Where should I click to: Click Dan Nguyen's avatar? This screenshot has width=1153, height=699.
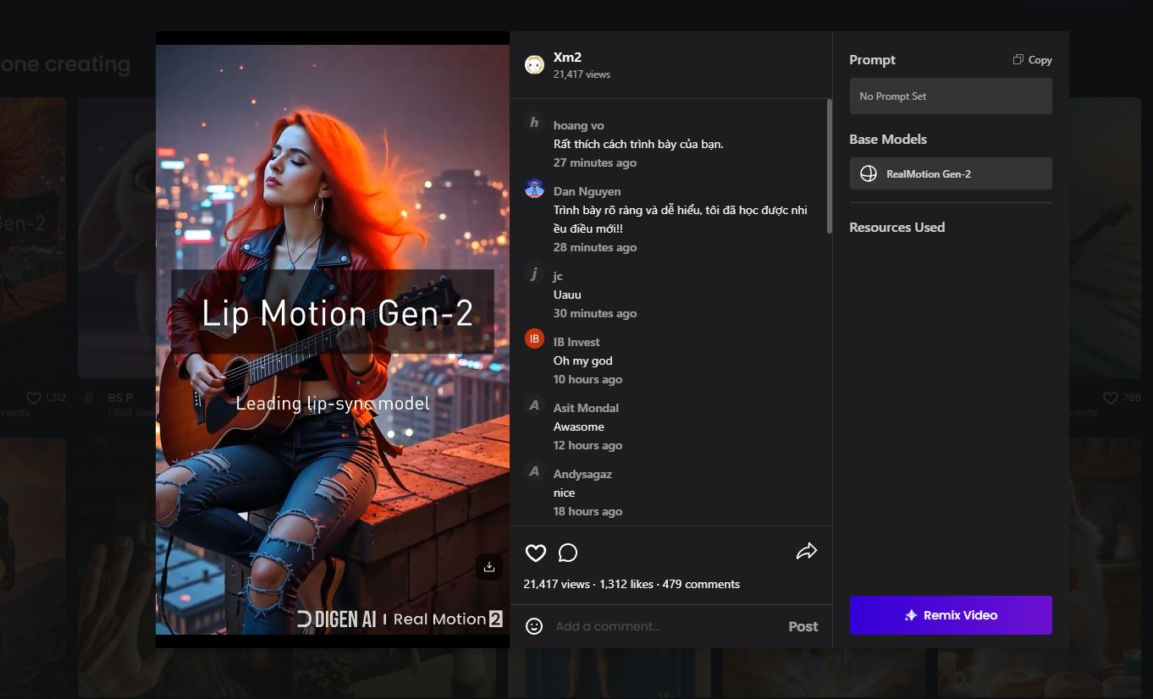coord(534,189)
